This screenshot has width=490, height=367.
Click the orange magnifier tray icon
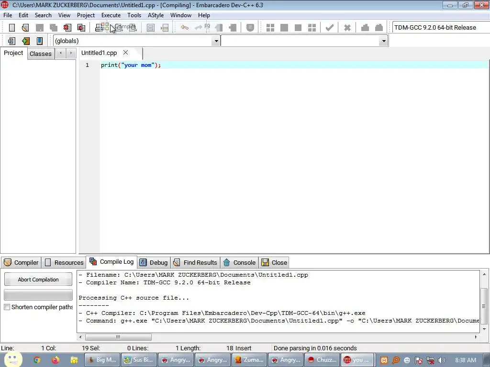click(396, 360)
